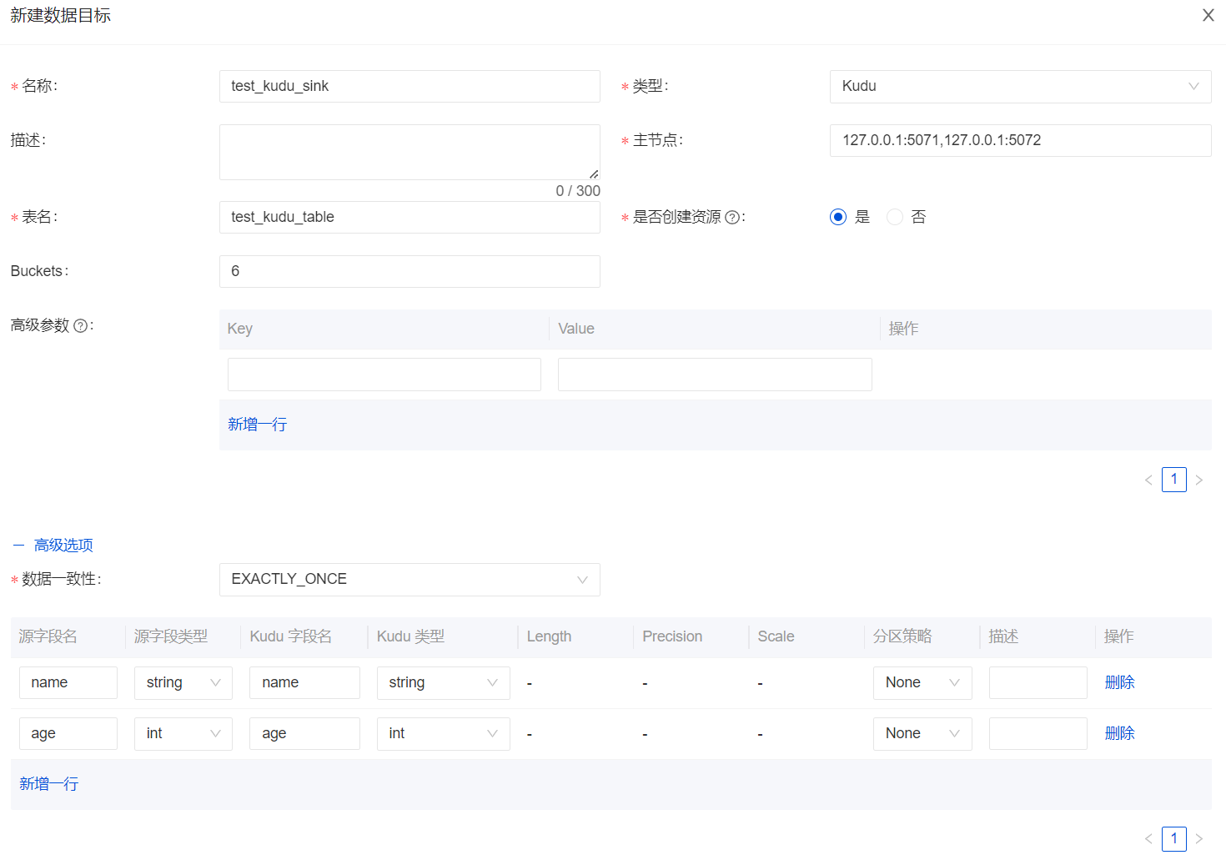
Task: Close the 新建数据目标 dialog
Action: point(1208,16)
